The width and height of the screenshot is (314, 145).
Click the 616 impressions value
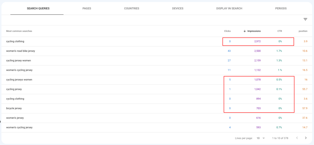pyautogui.click(x=258, y=118)
